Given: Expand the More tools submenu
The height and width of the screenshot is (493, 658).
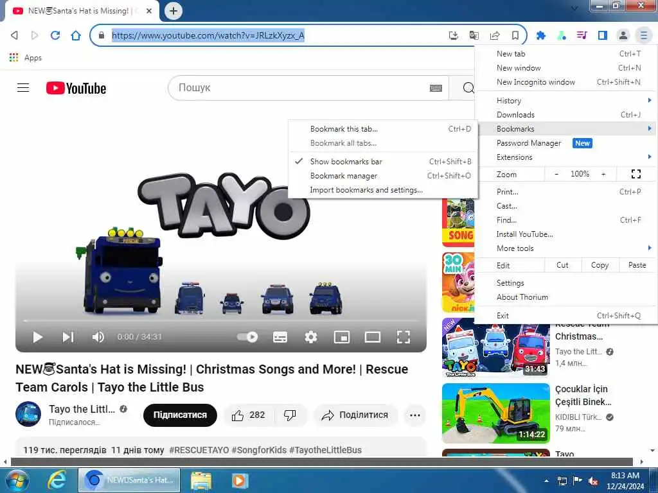Looking at the screenshot, I should 566,248.
